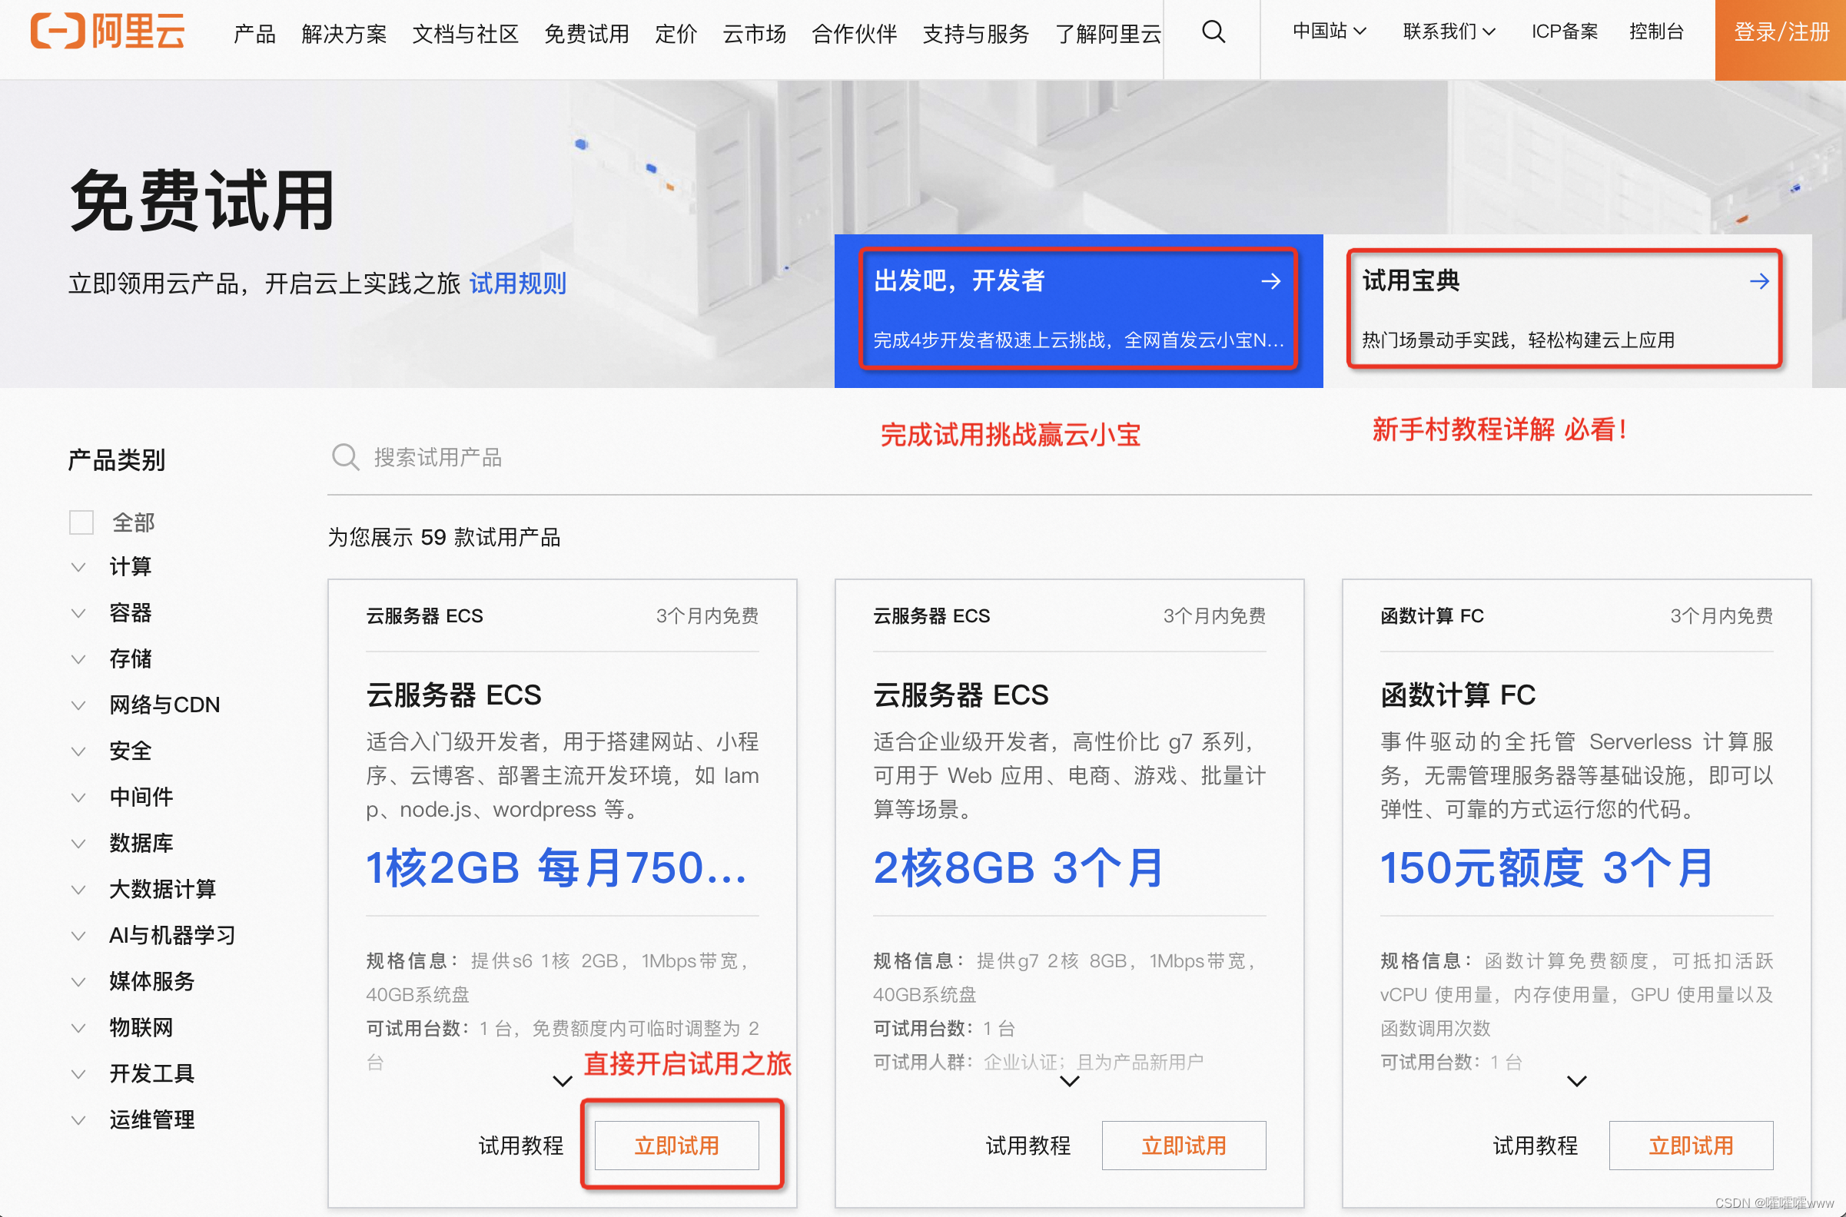1846x1217 pixels.
Task: Open the 产品 menu in navigation
Action: pyautogui.click(x=254, y=34)
